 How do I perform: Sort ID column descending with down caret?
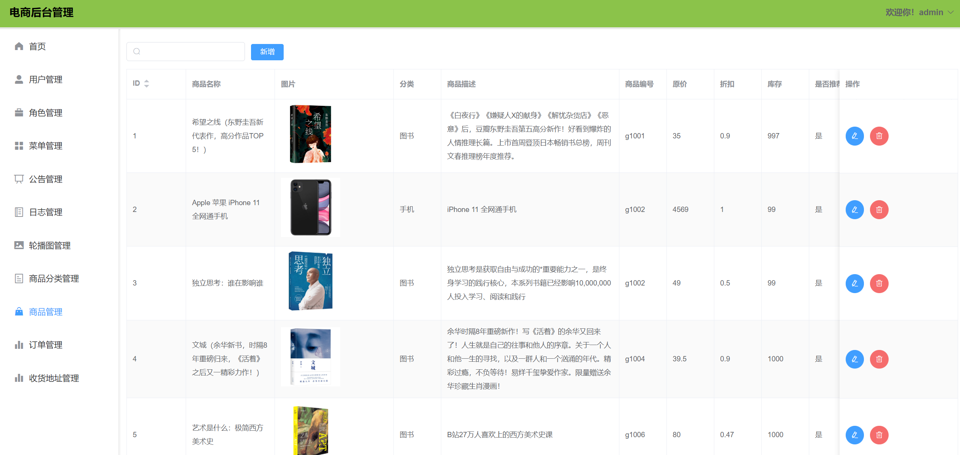[x=147, y=86]
